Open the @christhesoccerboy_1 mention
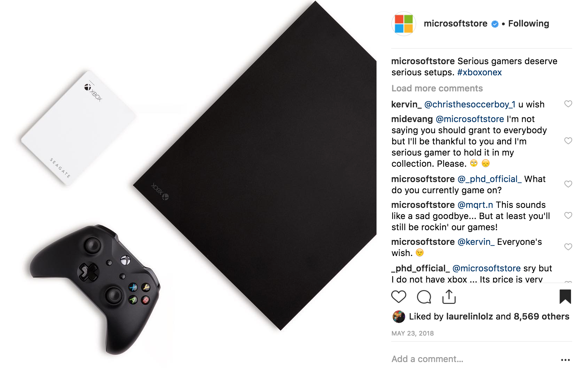The image size is (584, 376). click(x=470, y=105)
